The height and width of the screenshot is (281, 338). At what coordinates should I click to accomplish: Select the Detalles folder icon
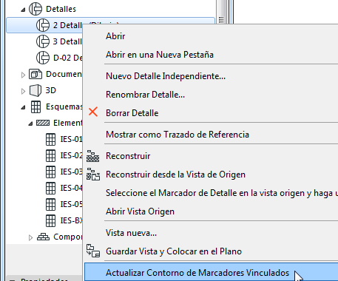pyautogui.click(x=36, y=9)
